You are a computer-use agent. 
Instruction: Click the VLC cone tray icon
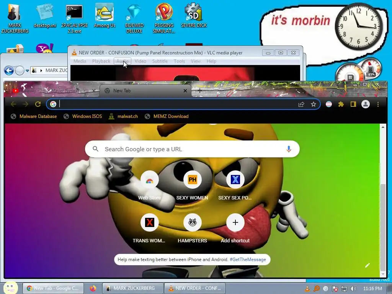pyautogui.click(x=307, y=289)
